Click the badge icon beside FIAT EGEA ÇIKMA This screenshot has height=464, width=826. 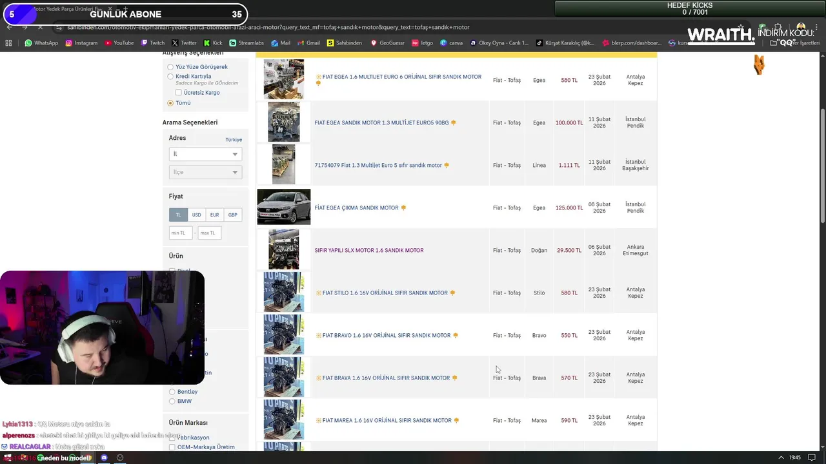click(403, 208)
